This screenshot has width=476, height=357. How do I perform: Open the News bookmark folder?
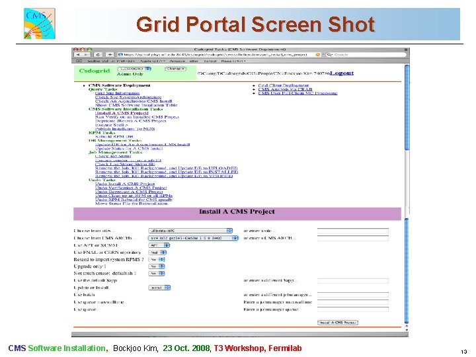(x=233, y=61)
